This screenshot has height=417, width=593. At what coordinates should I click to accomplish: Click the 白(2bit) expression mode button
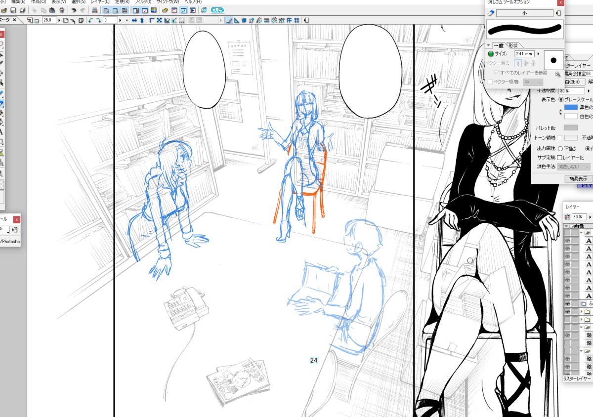point(576,82)
